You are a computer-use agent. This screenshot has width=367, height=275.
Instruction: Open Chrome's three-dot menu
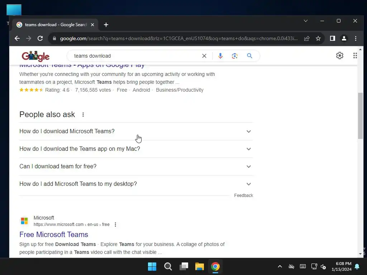pyautogui.click(x=356, y=38)
